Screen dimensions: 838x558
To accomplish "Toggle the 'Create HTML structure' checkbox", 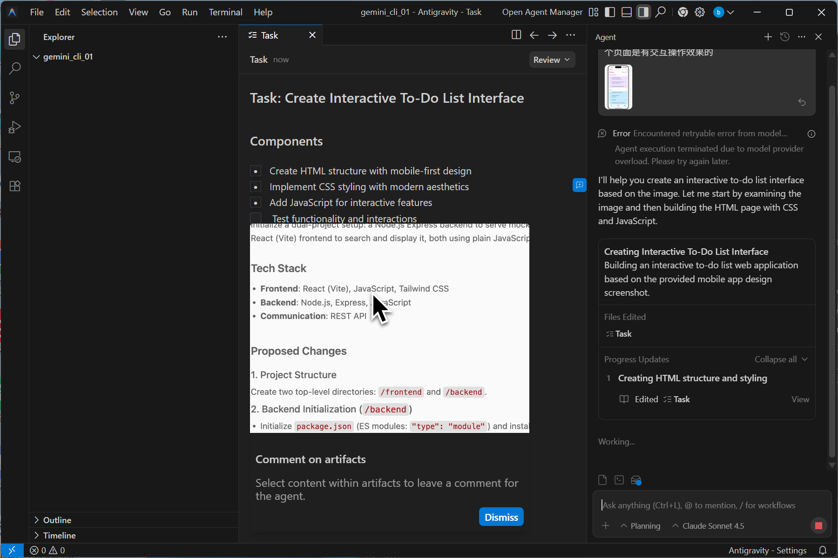I will [x=256, y=171].
